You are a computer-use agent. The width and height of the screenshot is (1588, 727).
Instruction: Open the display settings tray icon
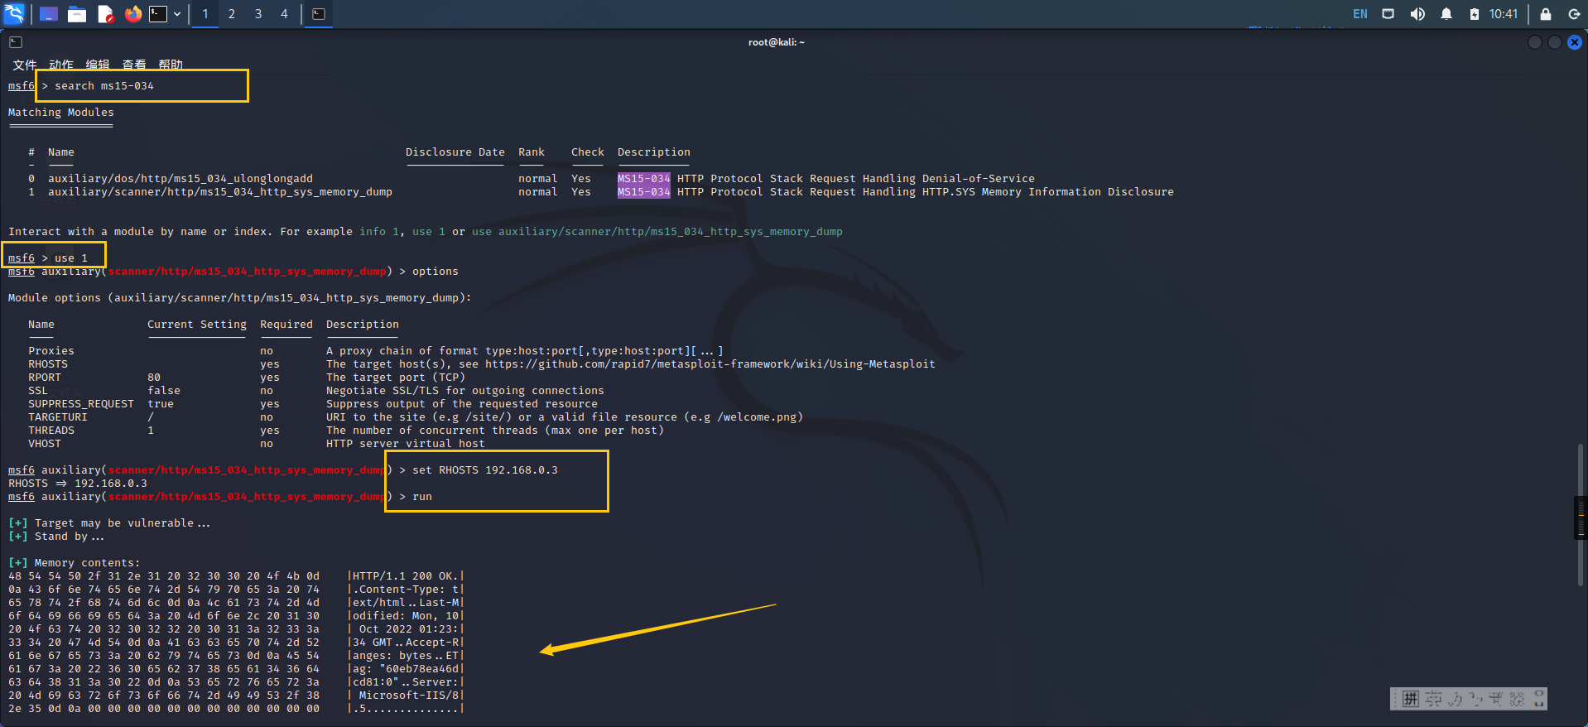click(1388, 14)
